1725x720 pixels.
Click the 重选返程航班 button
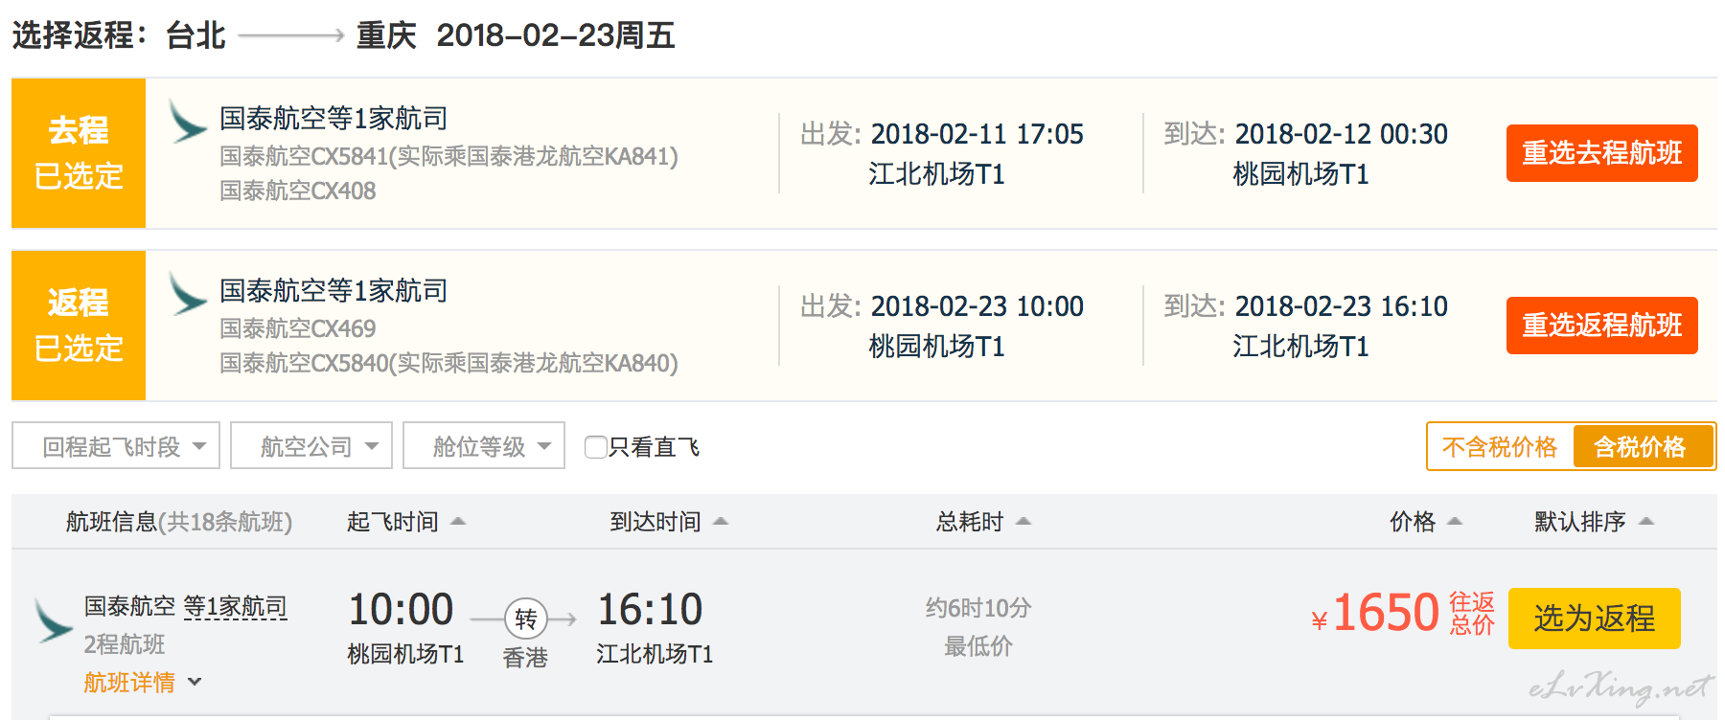(x=1601, y=326)
